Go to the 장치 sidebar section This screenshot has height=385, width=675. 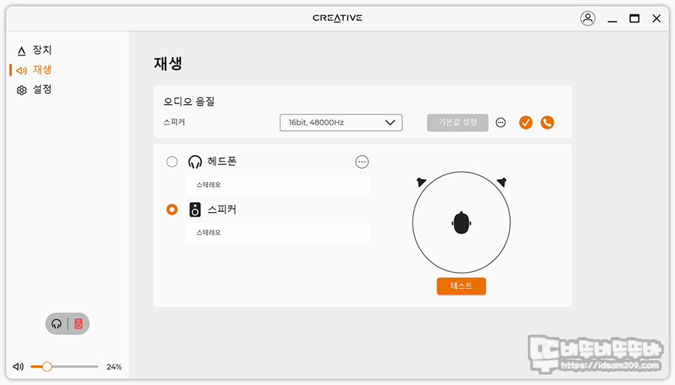coord(34,50)
